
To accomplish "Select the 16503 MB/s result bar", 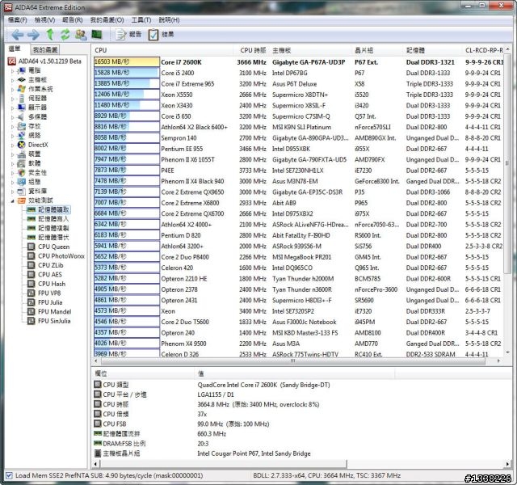I will point(127,61).
